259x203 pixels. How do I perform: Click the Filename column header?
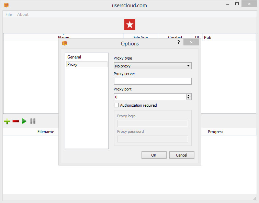(x=46, y=132)
